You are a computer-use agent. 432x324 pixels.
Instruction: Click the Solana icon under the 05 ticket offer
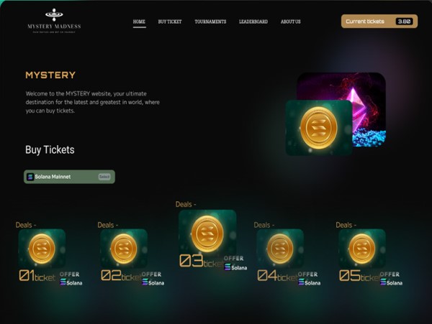point(383,282)
